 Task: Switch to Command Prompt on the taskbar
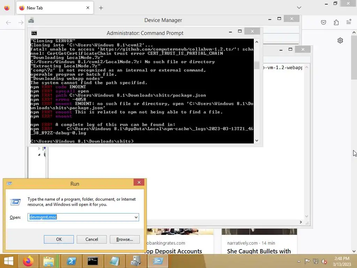point(93,261)
